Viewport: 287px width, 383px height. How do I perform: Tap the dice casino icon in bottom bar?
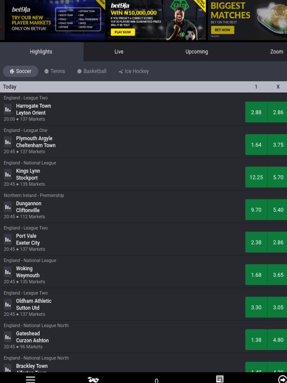[93, 380]
